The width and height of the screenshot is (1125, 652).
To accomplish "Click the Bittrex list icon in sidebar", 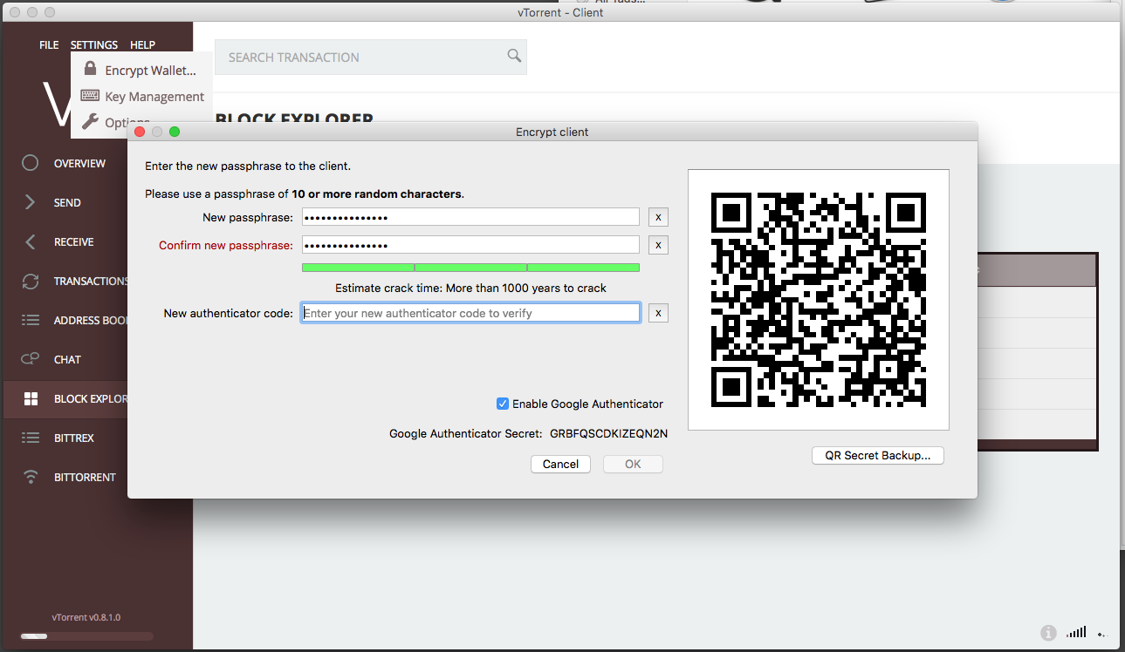I will pos(31,438).
